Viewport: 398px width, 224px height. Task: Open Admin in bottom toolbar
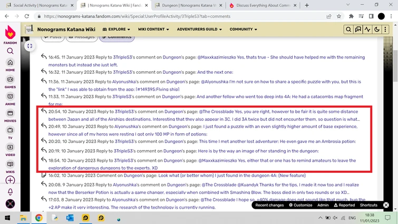click(323, 205)
